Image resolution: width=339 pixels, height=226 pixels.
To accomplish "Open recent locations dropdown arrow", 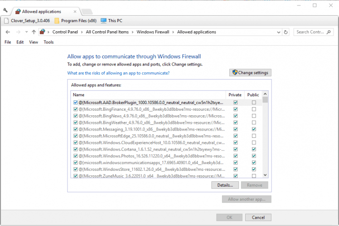I will [26, 32].
